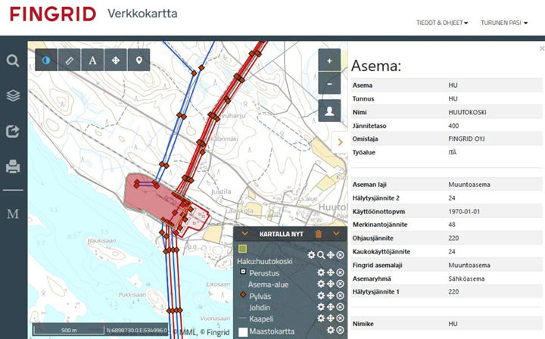Toggle the contrast map tool
Screen dimensions: 545x339
click(x=46, y=60)
